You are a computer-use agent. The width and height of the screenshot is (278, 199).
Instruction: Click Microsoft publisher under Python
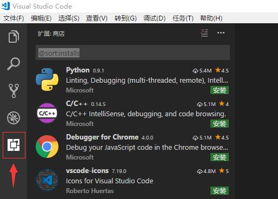80,90
